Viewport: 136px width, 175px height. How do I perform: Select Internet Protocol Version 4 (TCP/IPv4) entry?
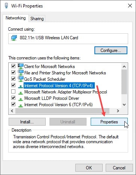58,86
